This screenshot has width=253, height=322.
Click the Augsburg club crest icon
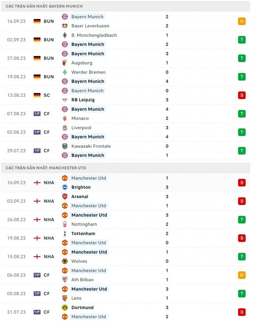(x=65, y=63)
